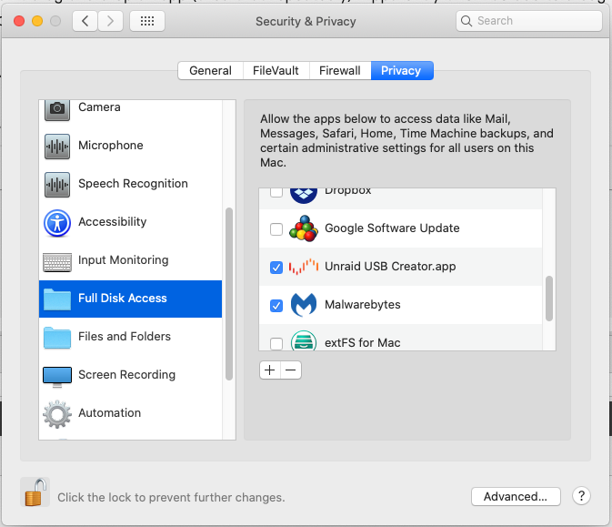Click the Malwarebytes app icon
The height and width of the screenshot is (527, 612).
click(303, 305)
